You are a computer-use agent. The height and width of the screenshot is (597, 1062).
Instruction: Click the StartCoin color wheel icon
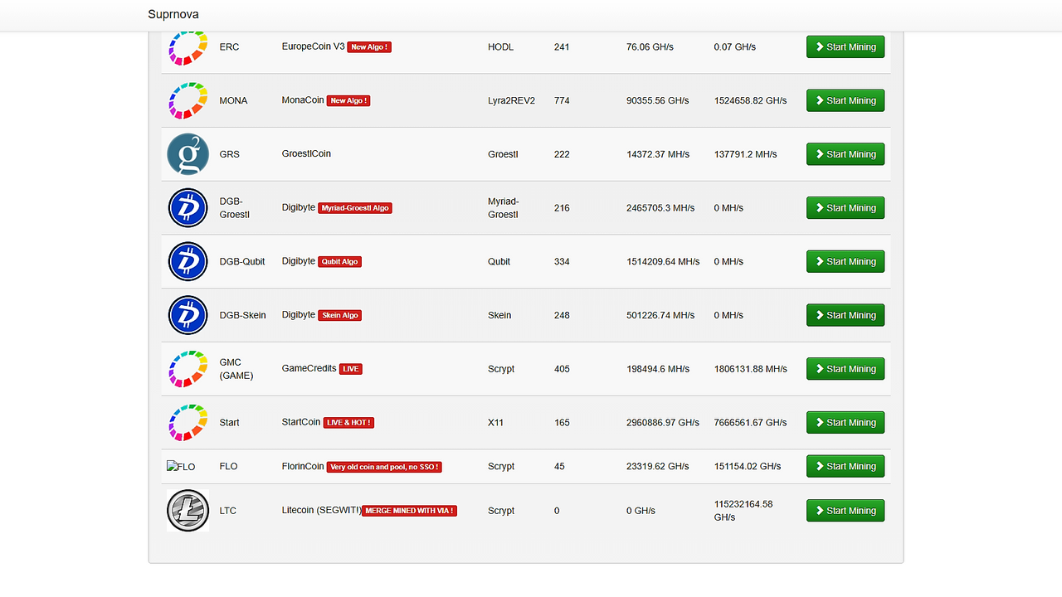point(188,422)
